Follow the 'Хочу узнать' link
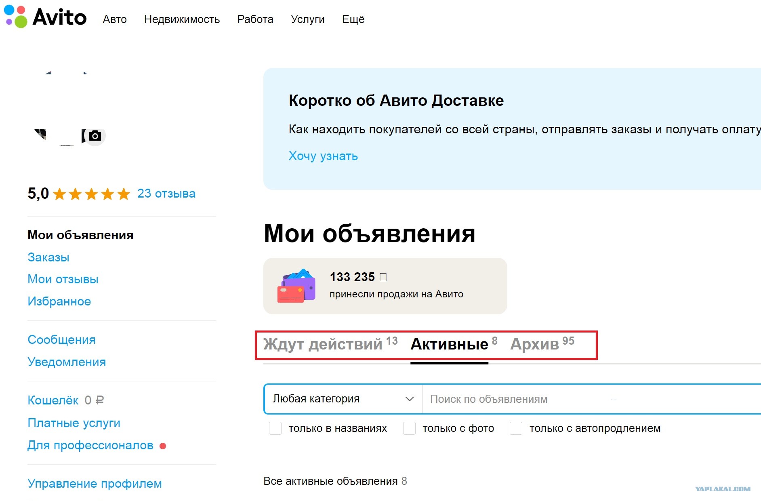761x501 pixels. pos(323,156)
